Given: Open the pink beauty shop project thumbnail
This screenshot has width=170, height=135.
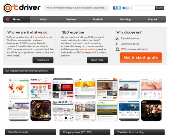Looking at the screenshot, I should point(151,88).
